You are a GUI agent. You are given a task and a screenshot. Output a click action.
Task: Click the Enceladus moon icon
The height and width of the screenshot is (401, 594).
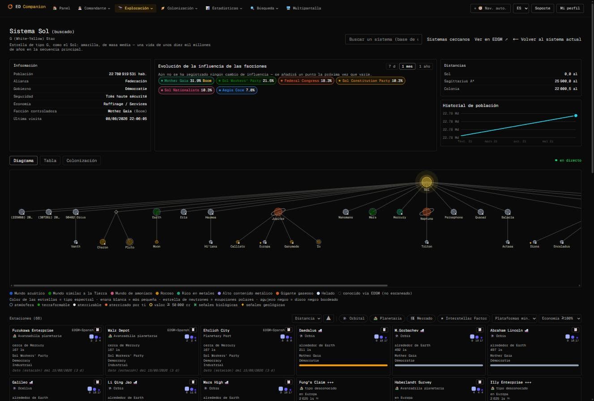pyautogui.click(x=562, y=242)
